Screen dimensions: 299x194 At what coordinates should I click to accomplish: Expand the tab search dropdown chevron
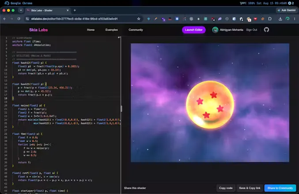pos(21,10)
